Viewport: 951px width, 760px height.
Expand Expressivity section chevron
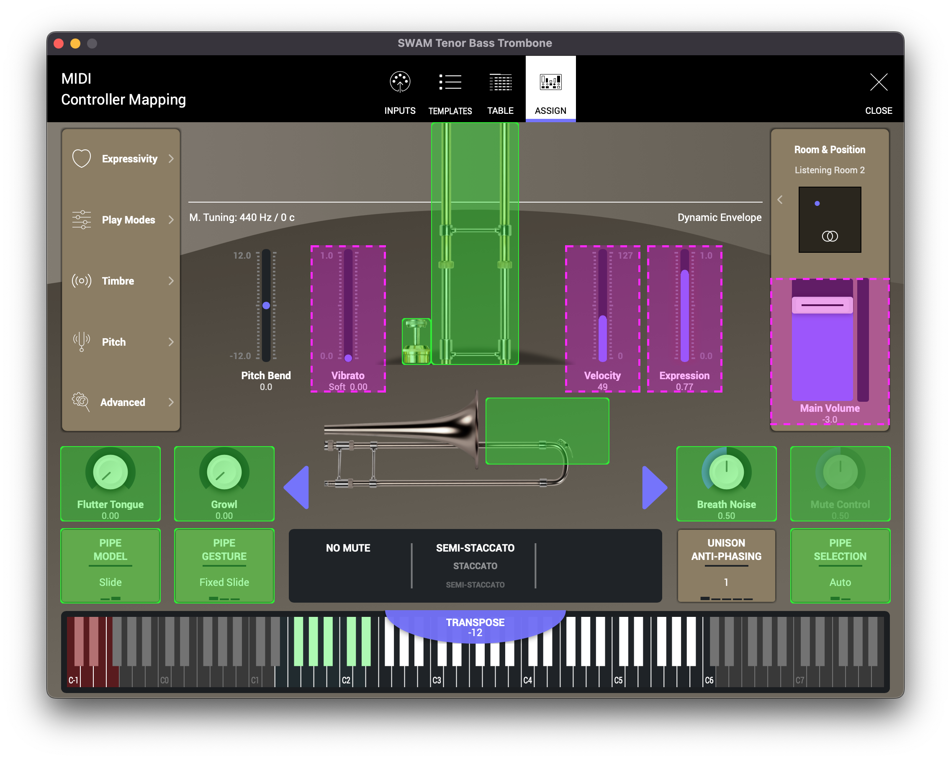coord(171,158)
